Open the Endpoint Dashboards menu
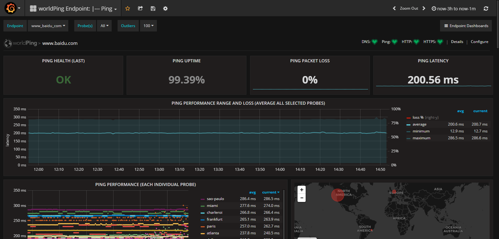Image resolution: width=499 pixels, height=239 pixels. (466, 26)
